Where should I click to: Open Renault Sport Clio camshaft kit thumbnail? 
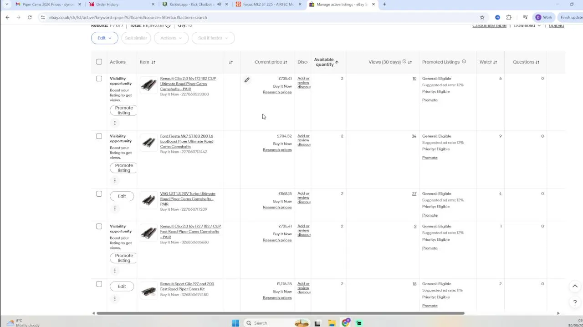[148, 291]
